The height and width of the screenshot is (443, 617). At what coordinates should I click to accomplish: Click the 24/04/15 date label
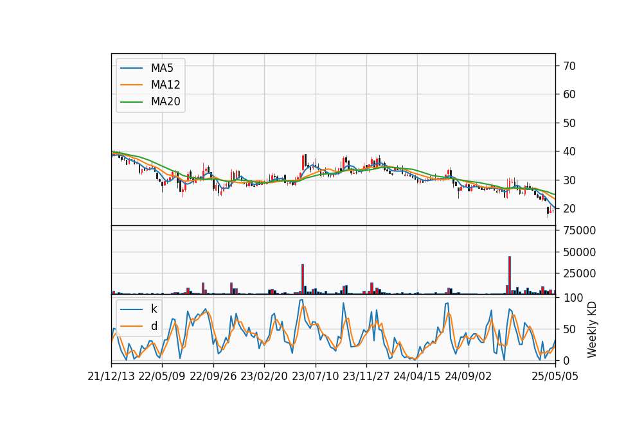417,376
